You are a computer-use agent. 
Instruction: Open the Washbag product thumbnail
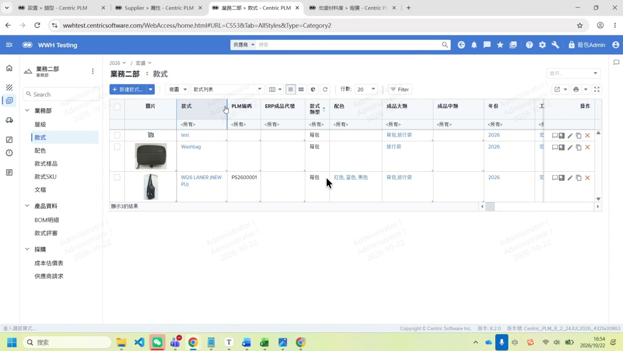coord(151,156)
